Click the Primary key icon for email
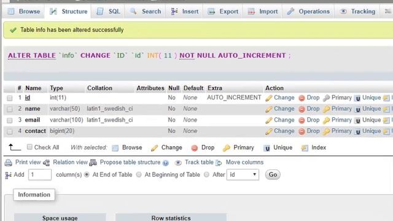The image size is (393, 221). (326, 120)
